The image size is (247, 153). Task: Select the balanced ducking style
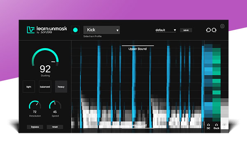(x=45, y=86)
